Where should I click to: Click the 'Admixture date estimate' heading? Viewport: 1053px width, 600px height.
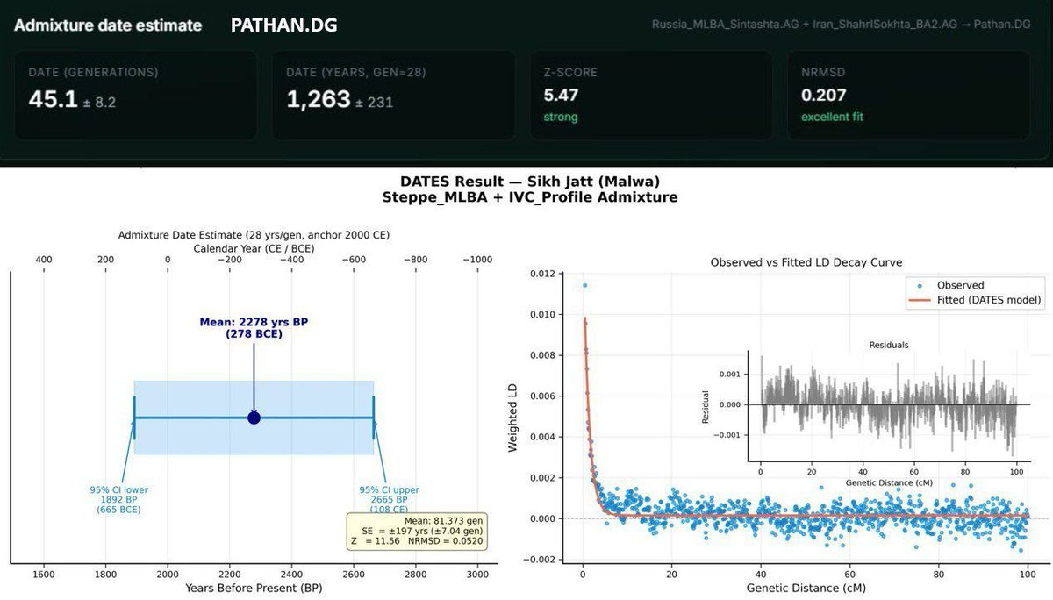(x=108, y=25)
